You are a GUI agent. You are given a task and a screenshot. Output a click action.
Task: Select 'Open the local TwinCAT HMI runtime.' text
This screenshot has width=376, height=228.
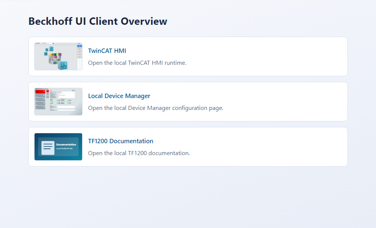point(137,63)
